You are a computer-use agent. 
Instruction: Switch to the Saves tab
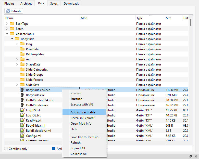[54, 4]
